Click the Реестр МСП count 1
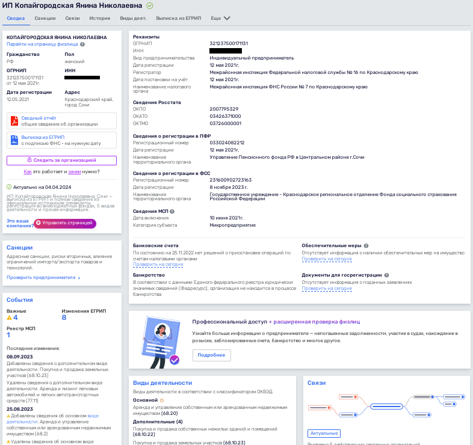This screenshot has height=445, width=473. click(8, 336)
